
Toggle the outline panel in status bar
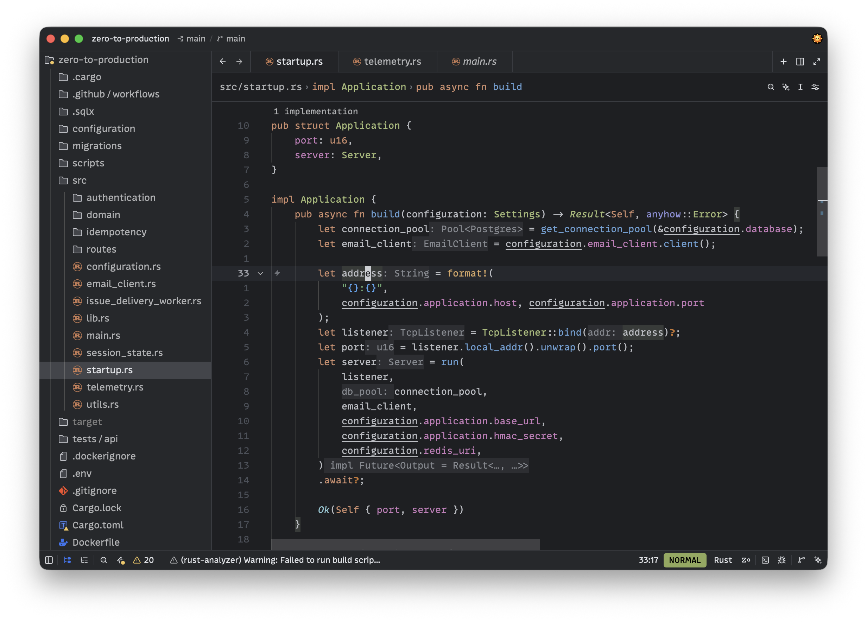(x=84, y=560)
